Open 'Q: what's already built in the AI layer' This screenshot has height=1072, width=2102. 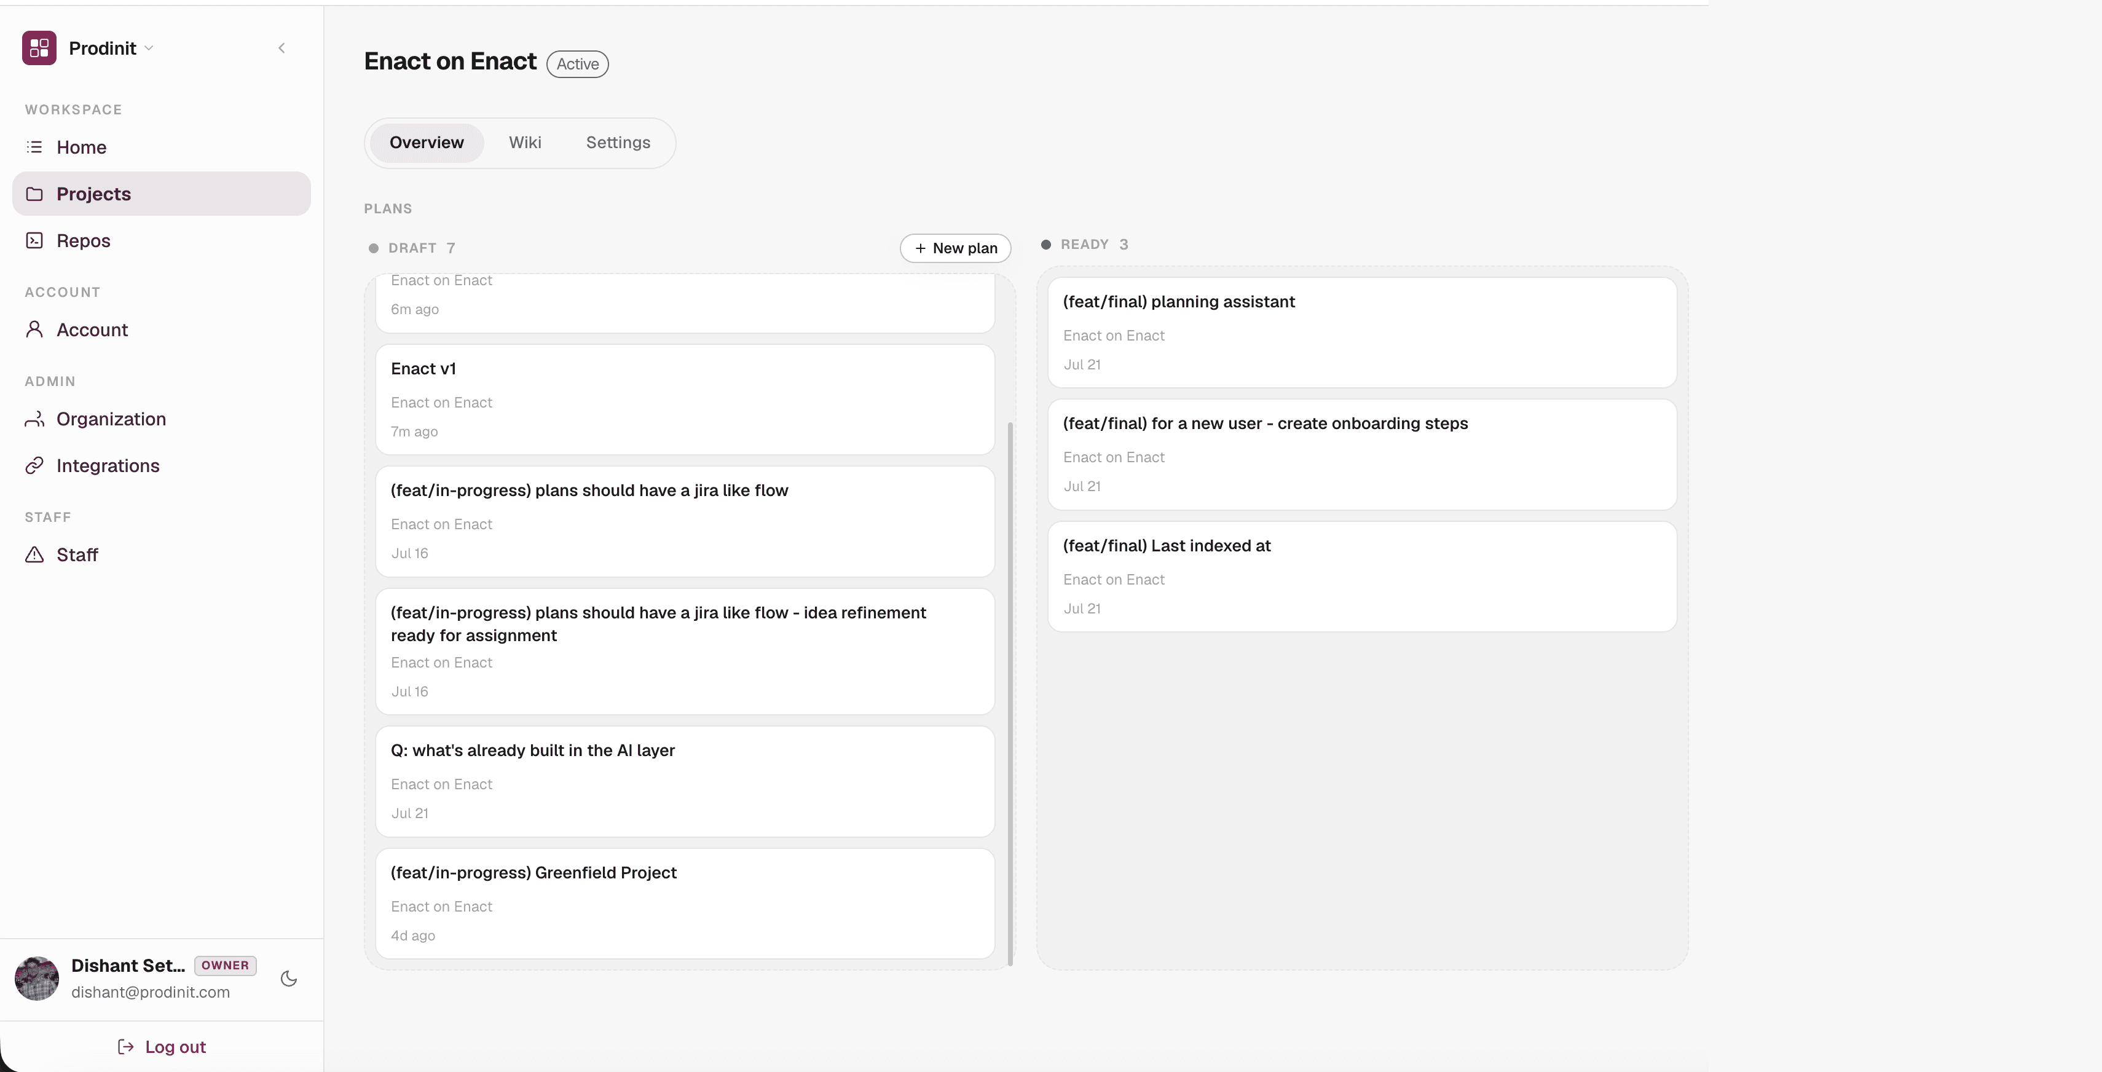click(685, 782)
